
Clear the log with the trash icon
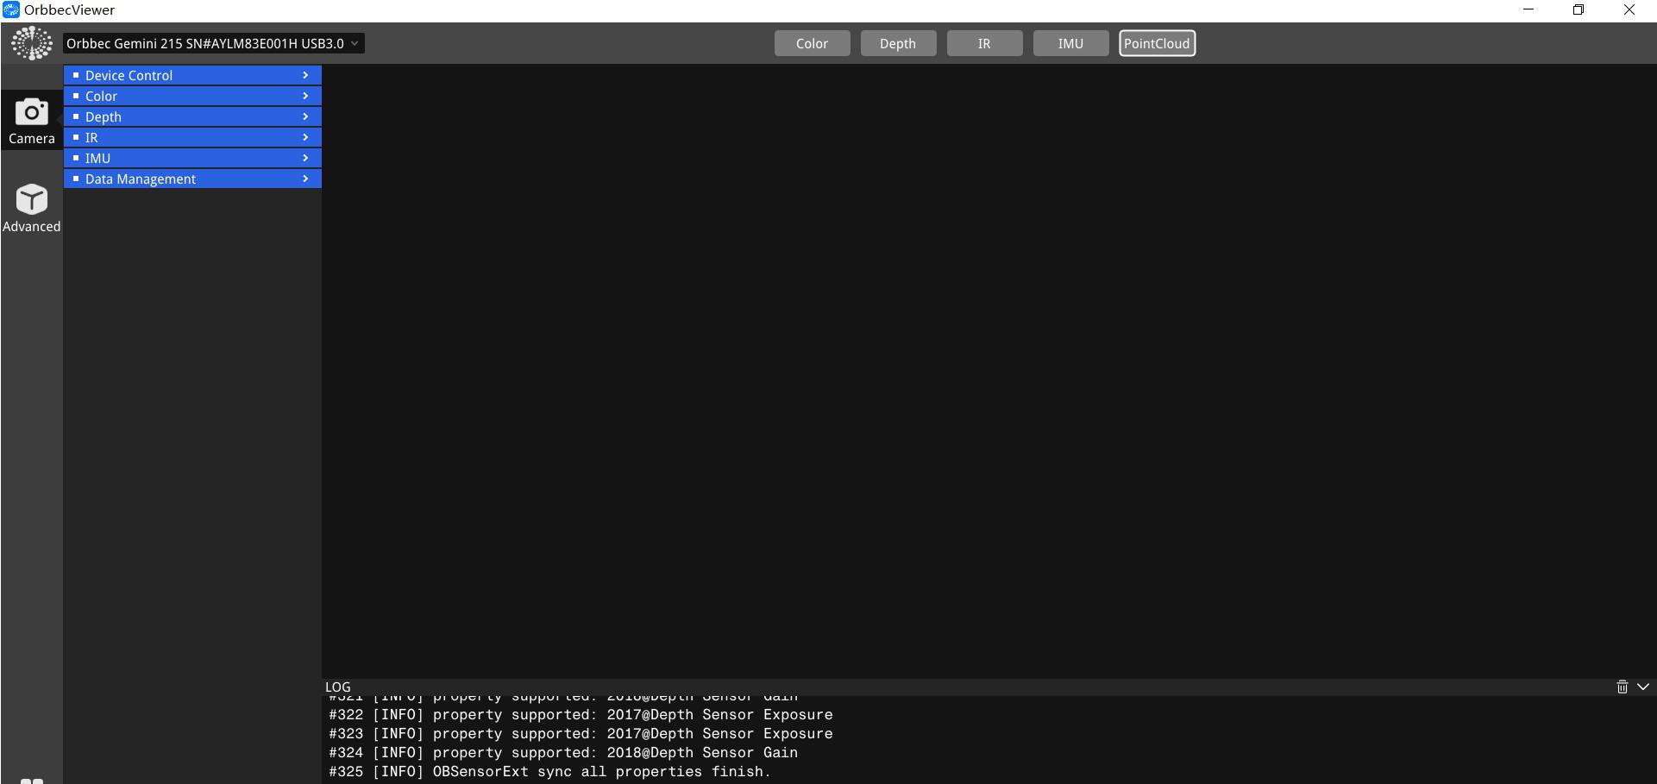point(1622,687)
